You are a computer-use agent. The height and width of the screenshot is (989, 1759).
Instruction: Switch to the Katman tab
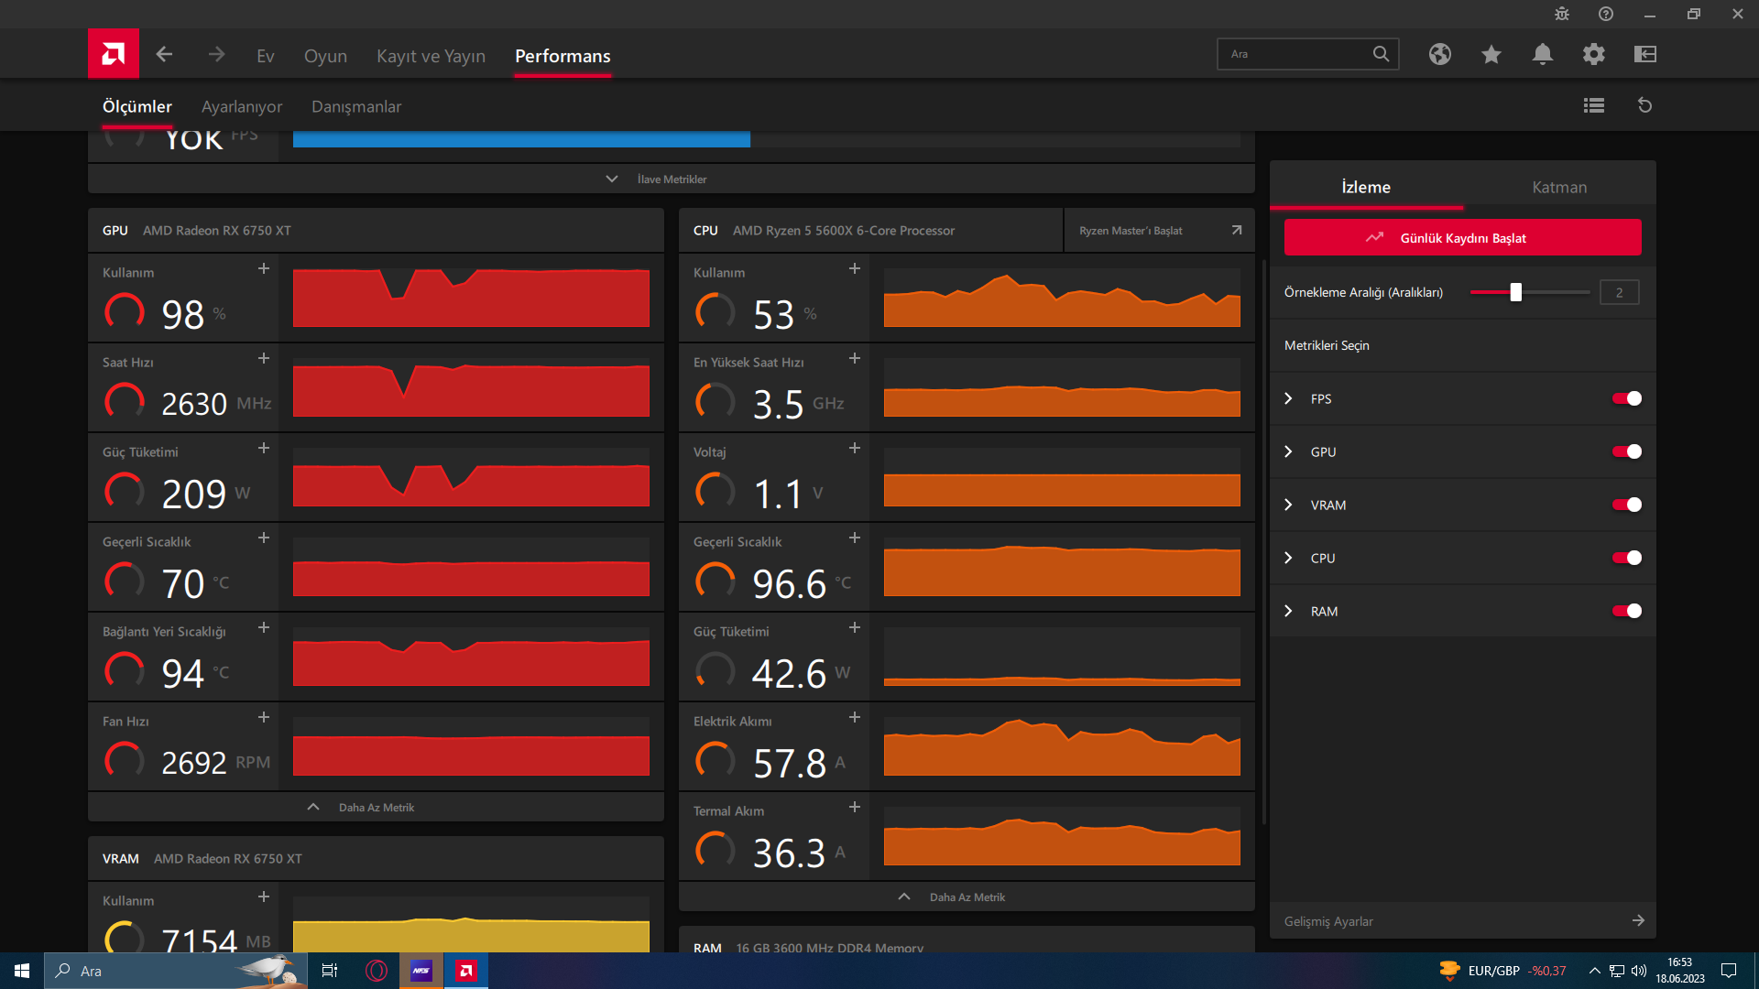(x=1558, y=187)
